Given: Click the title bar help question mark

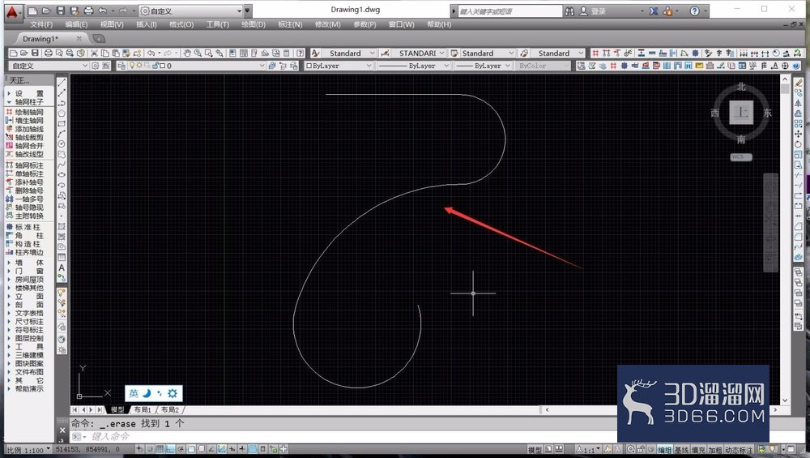Looking at the screenshot, I should coord(695,11).
